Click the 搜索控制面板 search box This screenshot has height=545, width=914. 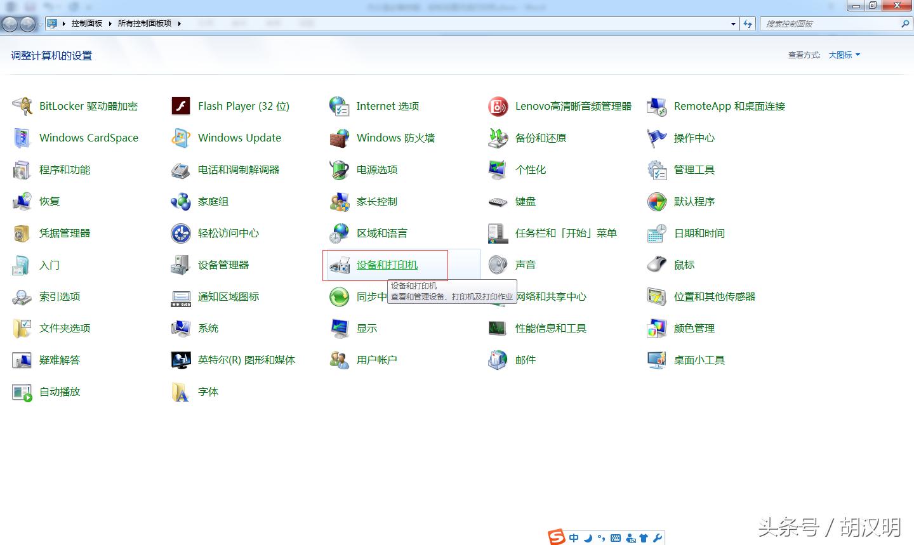825,23
